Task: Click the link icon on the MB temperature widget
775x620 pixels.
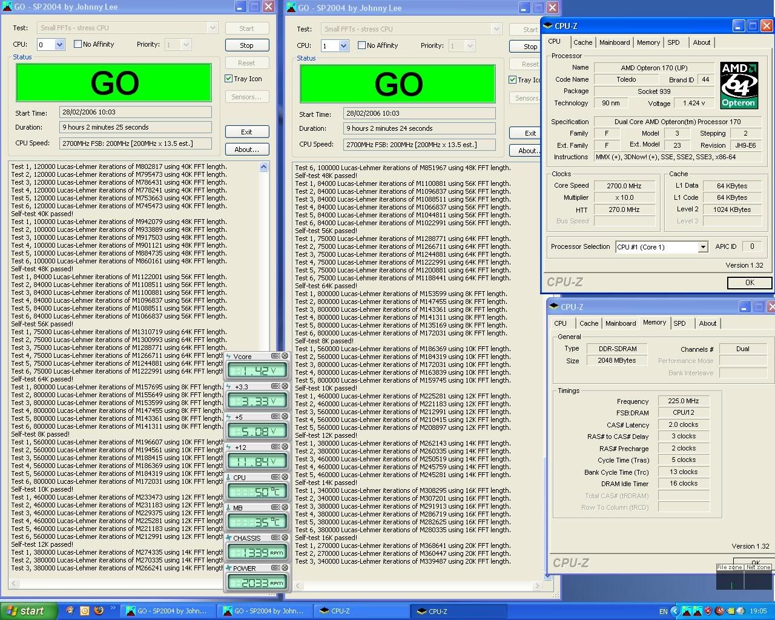Action: click(275, 507)
